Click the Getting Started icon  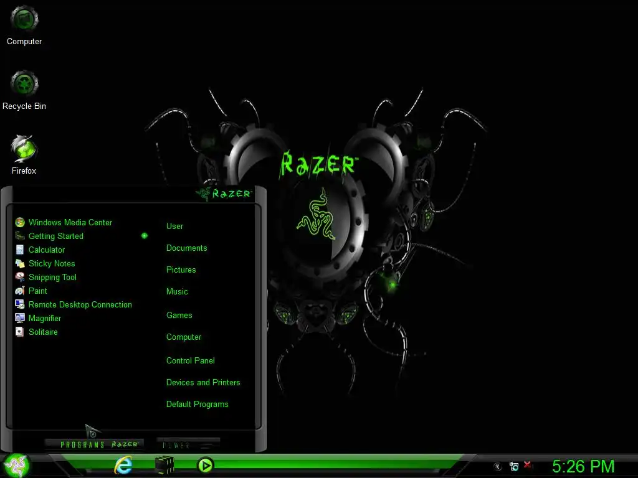(20, 236)
